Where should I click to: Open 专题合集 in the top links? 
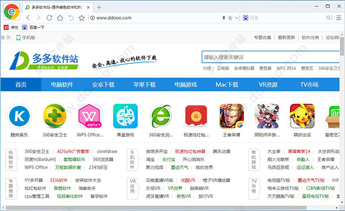263,37
